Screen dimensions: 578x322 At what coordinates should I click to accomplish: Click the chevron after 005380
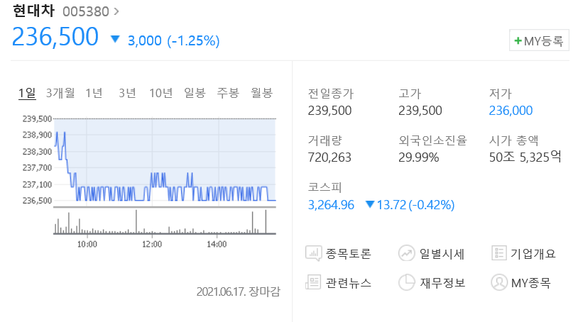116,12
